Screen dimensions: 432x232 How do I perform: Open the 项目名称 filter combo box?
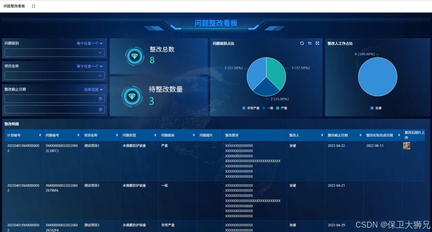(x=54, y=76)
